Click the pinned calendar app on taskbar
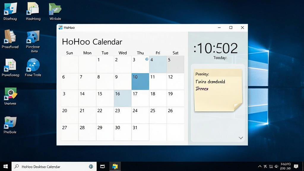 115,166
